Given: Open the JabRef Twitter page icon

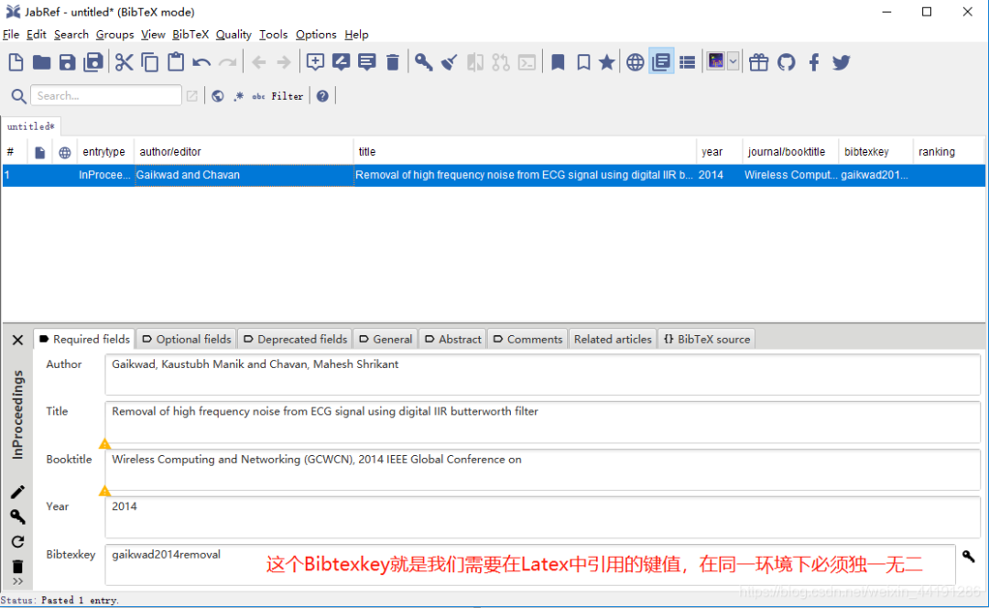Looking at the screenshot, I should click(x=841, y=62).
